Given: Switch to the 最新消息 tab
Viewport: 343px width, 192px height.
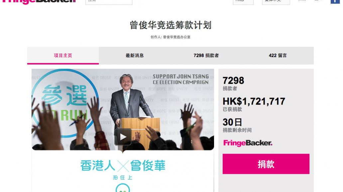Looking at the screenshot, I should point(135,56).
